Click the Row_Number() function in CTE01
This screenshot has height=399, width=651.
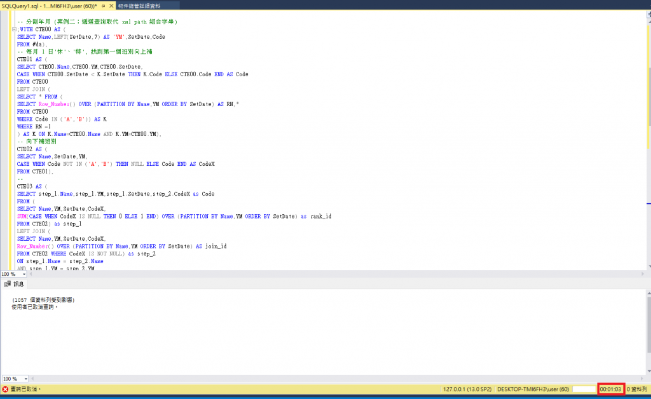pos(57,104)
